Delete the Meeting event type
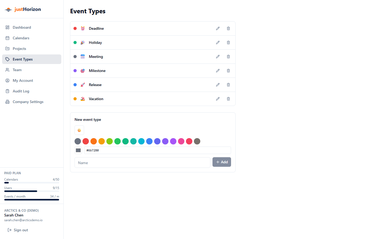Viewport: 382px width, 239px height. (228, 57)
